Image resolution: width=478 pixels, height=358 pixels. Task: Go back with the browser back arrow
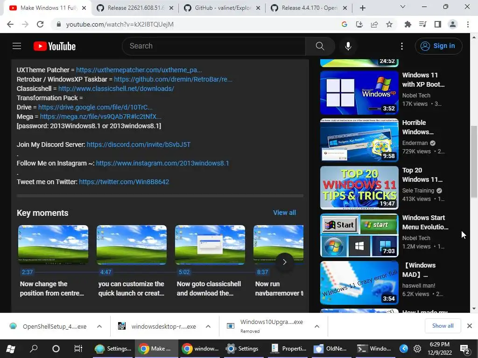tap(10, 24)
